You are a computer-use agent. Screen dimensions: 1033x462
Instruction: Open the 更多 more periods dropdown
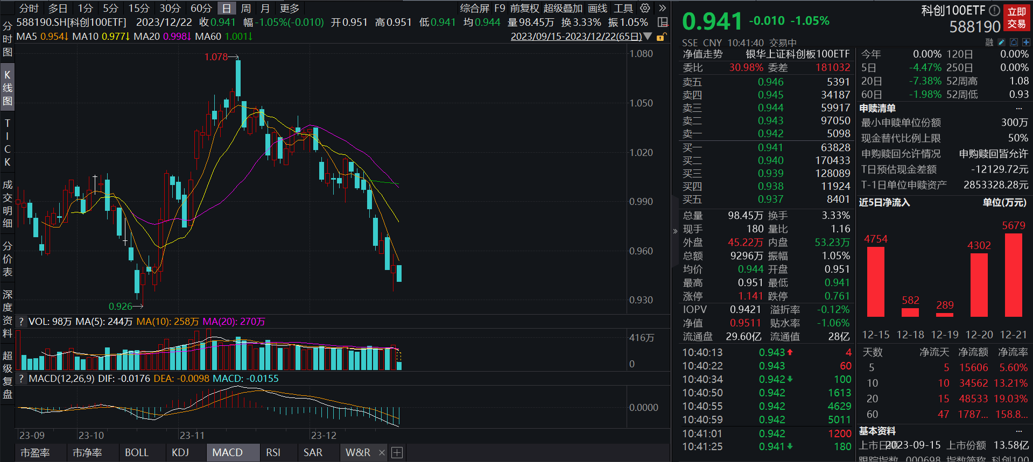(x=290, y=8)
